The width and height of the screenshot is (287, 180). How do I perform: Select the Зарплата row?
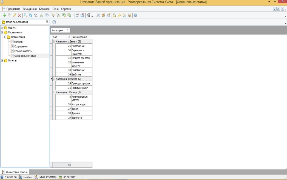point(74,118)
